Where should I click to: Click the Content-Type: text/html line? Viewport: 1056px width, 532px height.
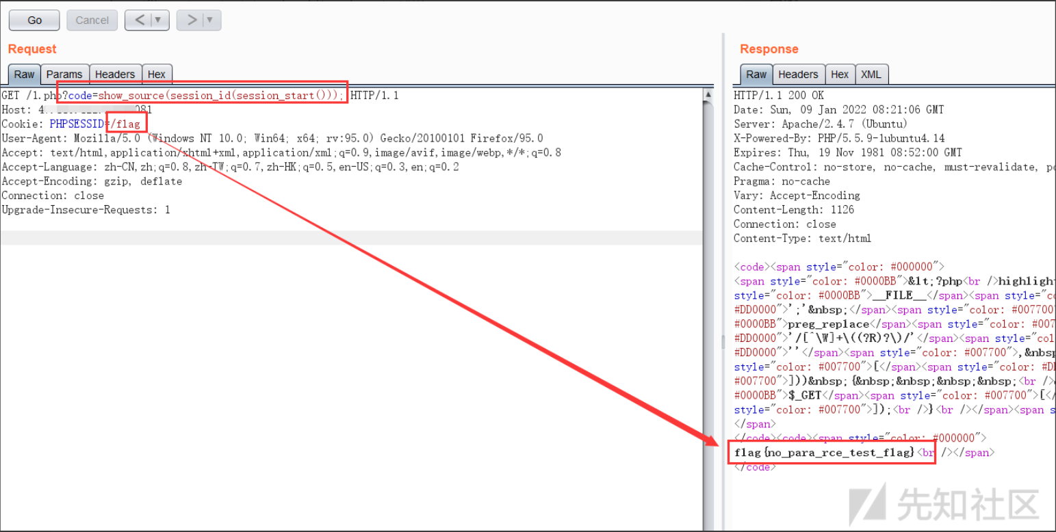tap(803, 239)
